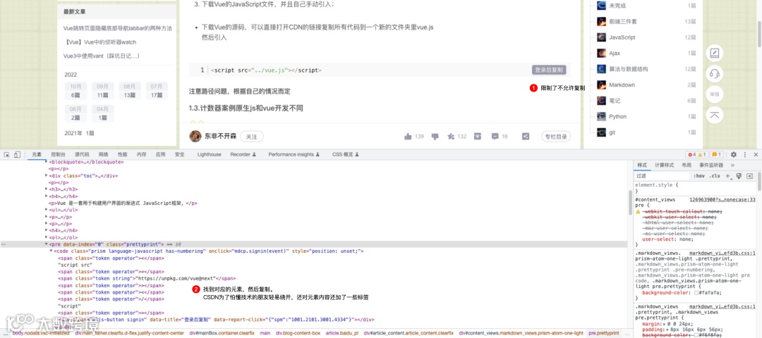Open the Ajax category link

tap(615, 53)
